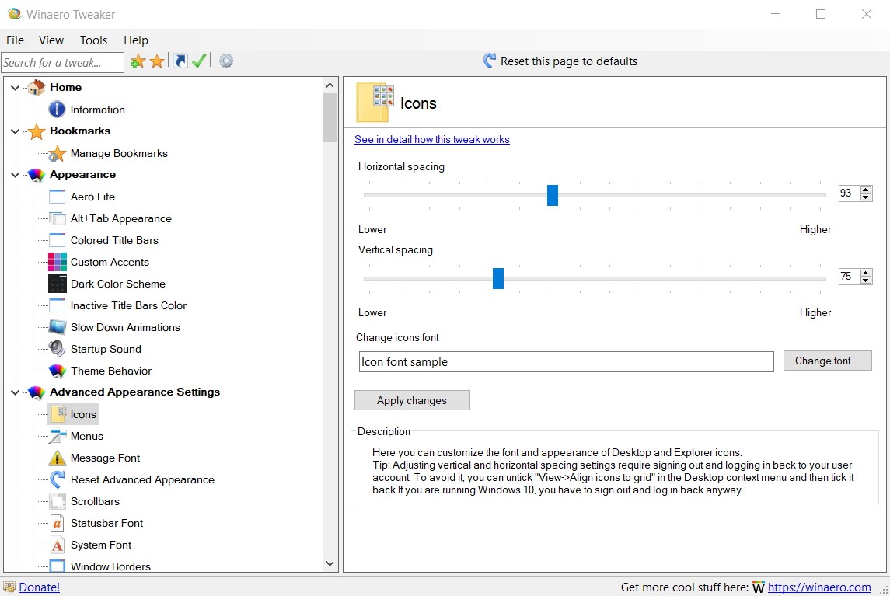890x596 pixels.
Task: Click the Icon font sample text box
Action: 566,361
